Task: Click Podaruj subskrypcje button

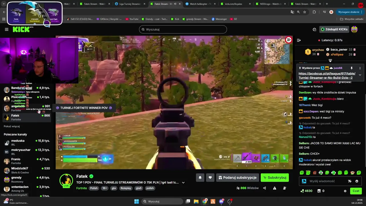Action: click(x=238, y=178)
